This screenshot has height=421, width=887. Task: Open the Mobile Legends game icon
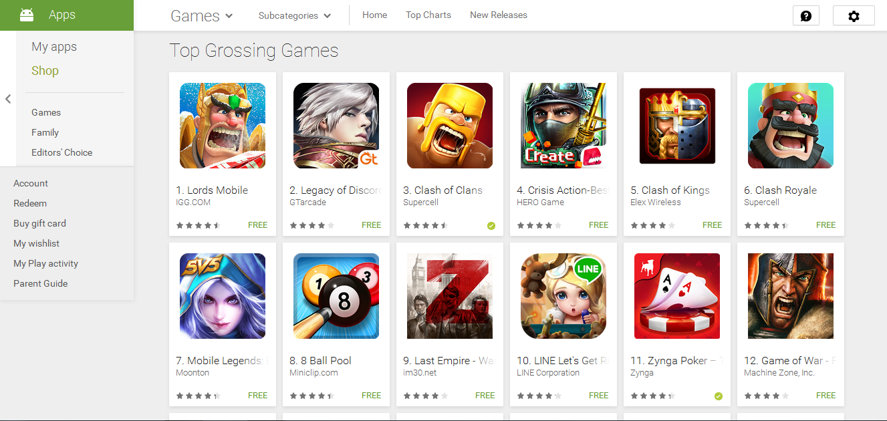coord(223,296)
